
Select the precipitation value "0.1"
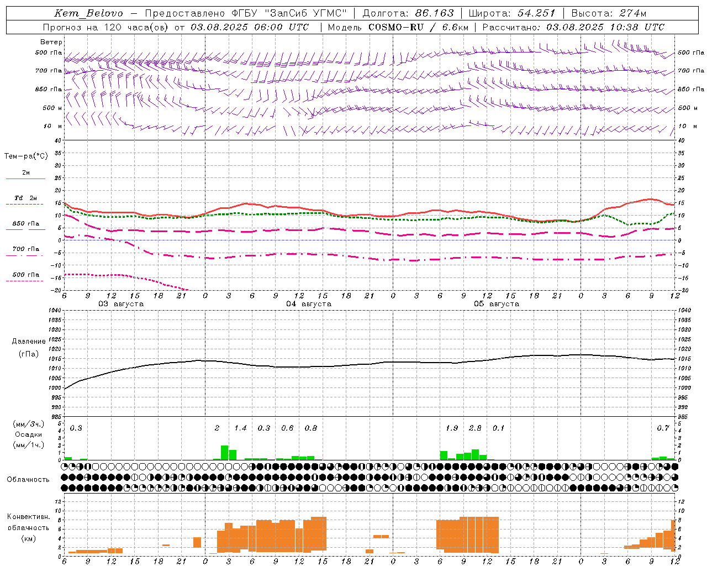[x=498, y=428]
